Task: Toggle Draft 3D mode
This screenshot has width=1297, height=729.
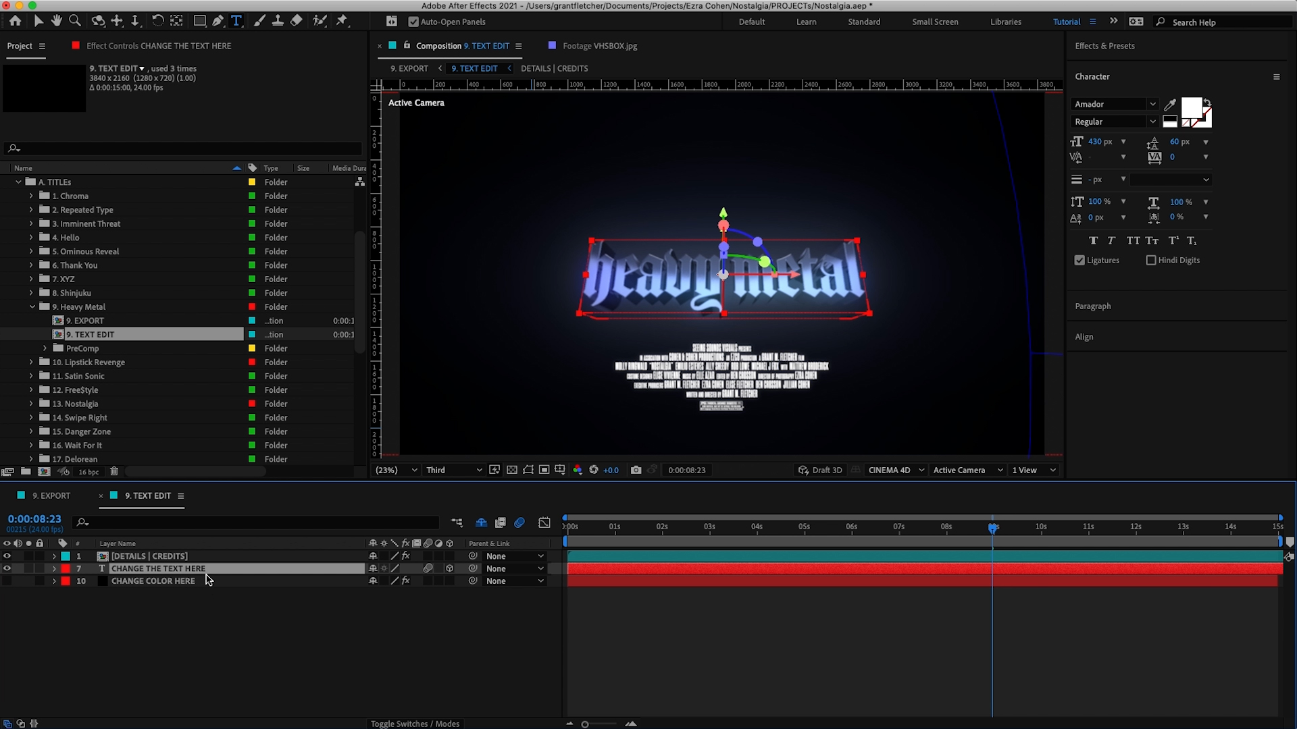Action: pos(820,470)
